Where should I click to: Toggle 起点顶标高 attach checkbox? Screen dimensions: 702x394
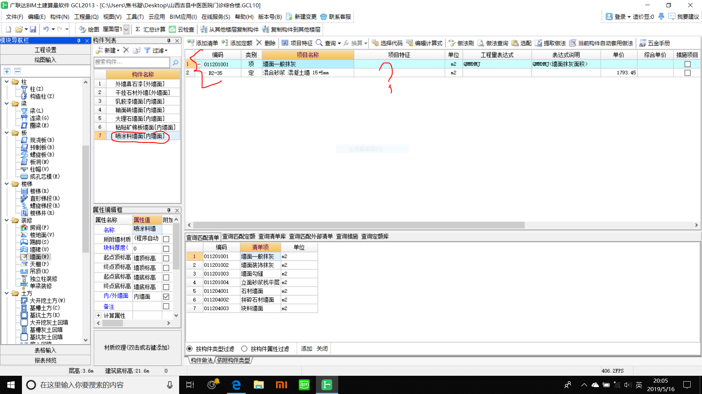point(166,258)
